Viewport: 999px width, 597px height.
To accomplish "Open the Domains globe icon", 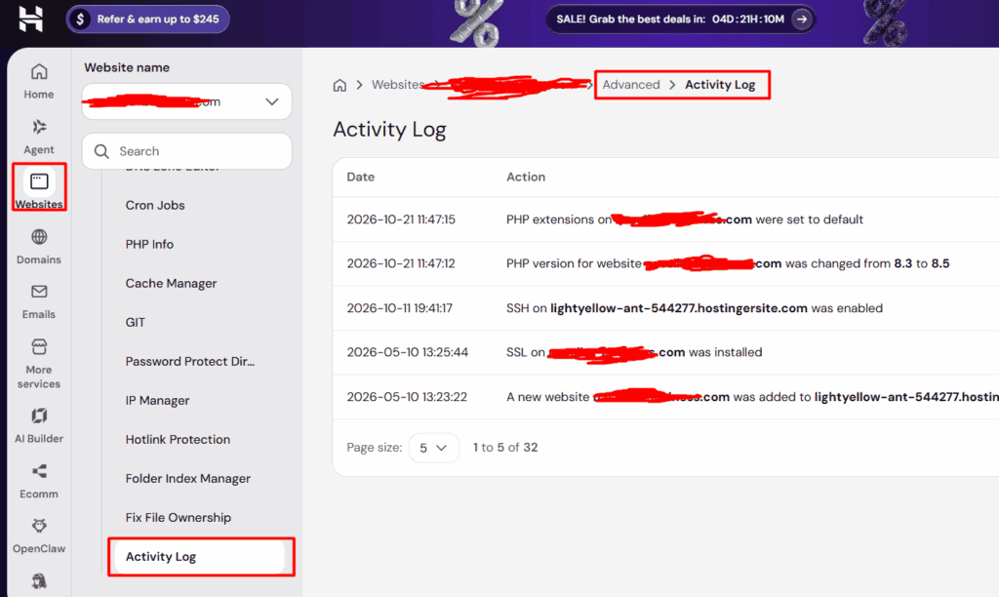I will (x=39, y=237).
